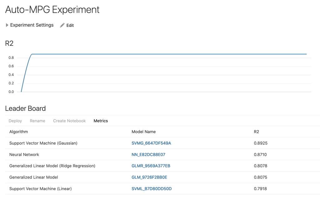The width and height of the screenshot is (320, 201).
Task: Select the Support Vector Machine (Linear) row
Action: pos(162,188)
